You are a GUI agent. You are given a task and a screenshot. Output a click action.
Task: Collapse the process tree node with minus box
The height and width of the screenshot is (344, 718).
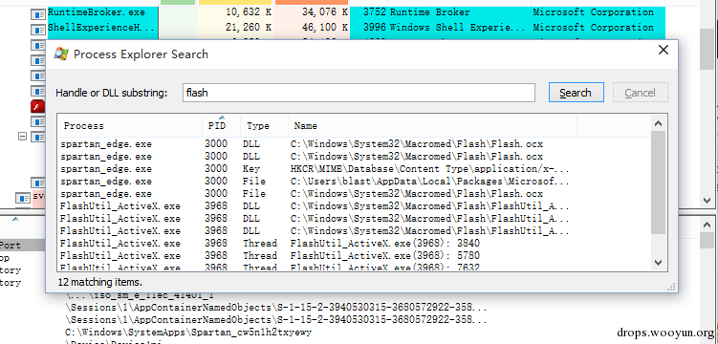click(x=22, y=136)
